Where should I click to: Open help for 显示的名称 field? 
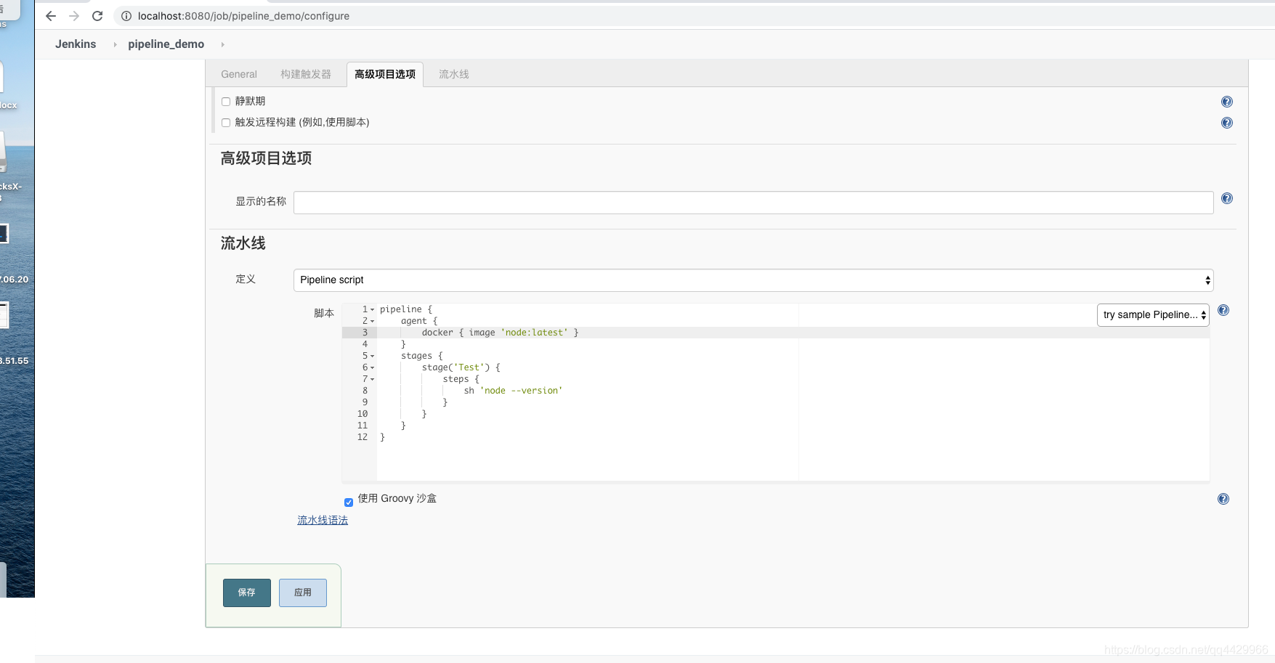click(1227, 198)
